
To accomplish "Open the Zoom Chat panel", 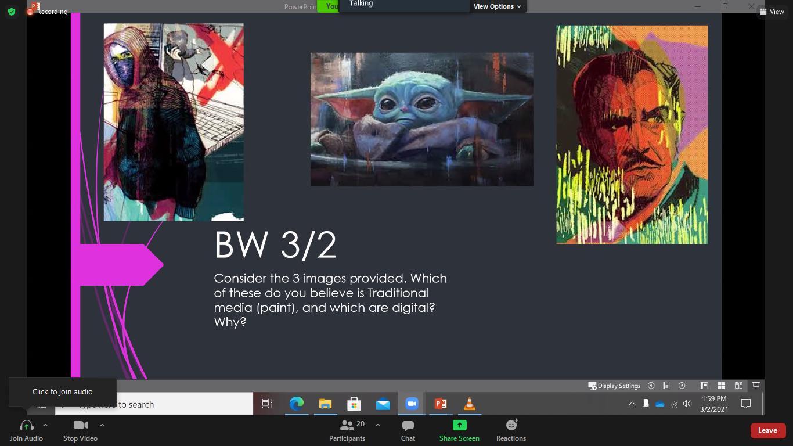I will (x=408, y=430).
